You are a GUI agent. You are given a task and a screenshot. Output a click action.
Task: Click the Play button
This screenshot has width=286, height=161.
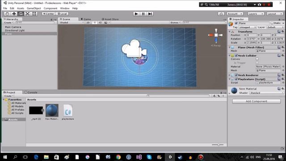coord(136,14)
